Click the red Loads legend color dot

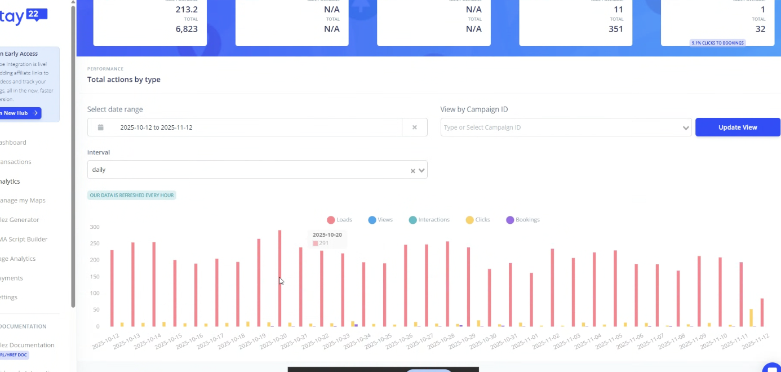[331, 220]
